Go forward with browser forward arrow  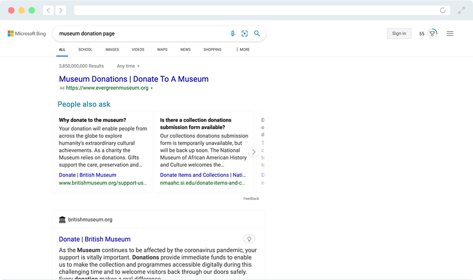(61, 10)
